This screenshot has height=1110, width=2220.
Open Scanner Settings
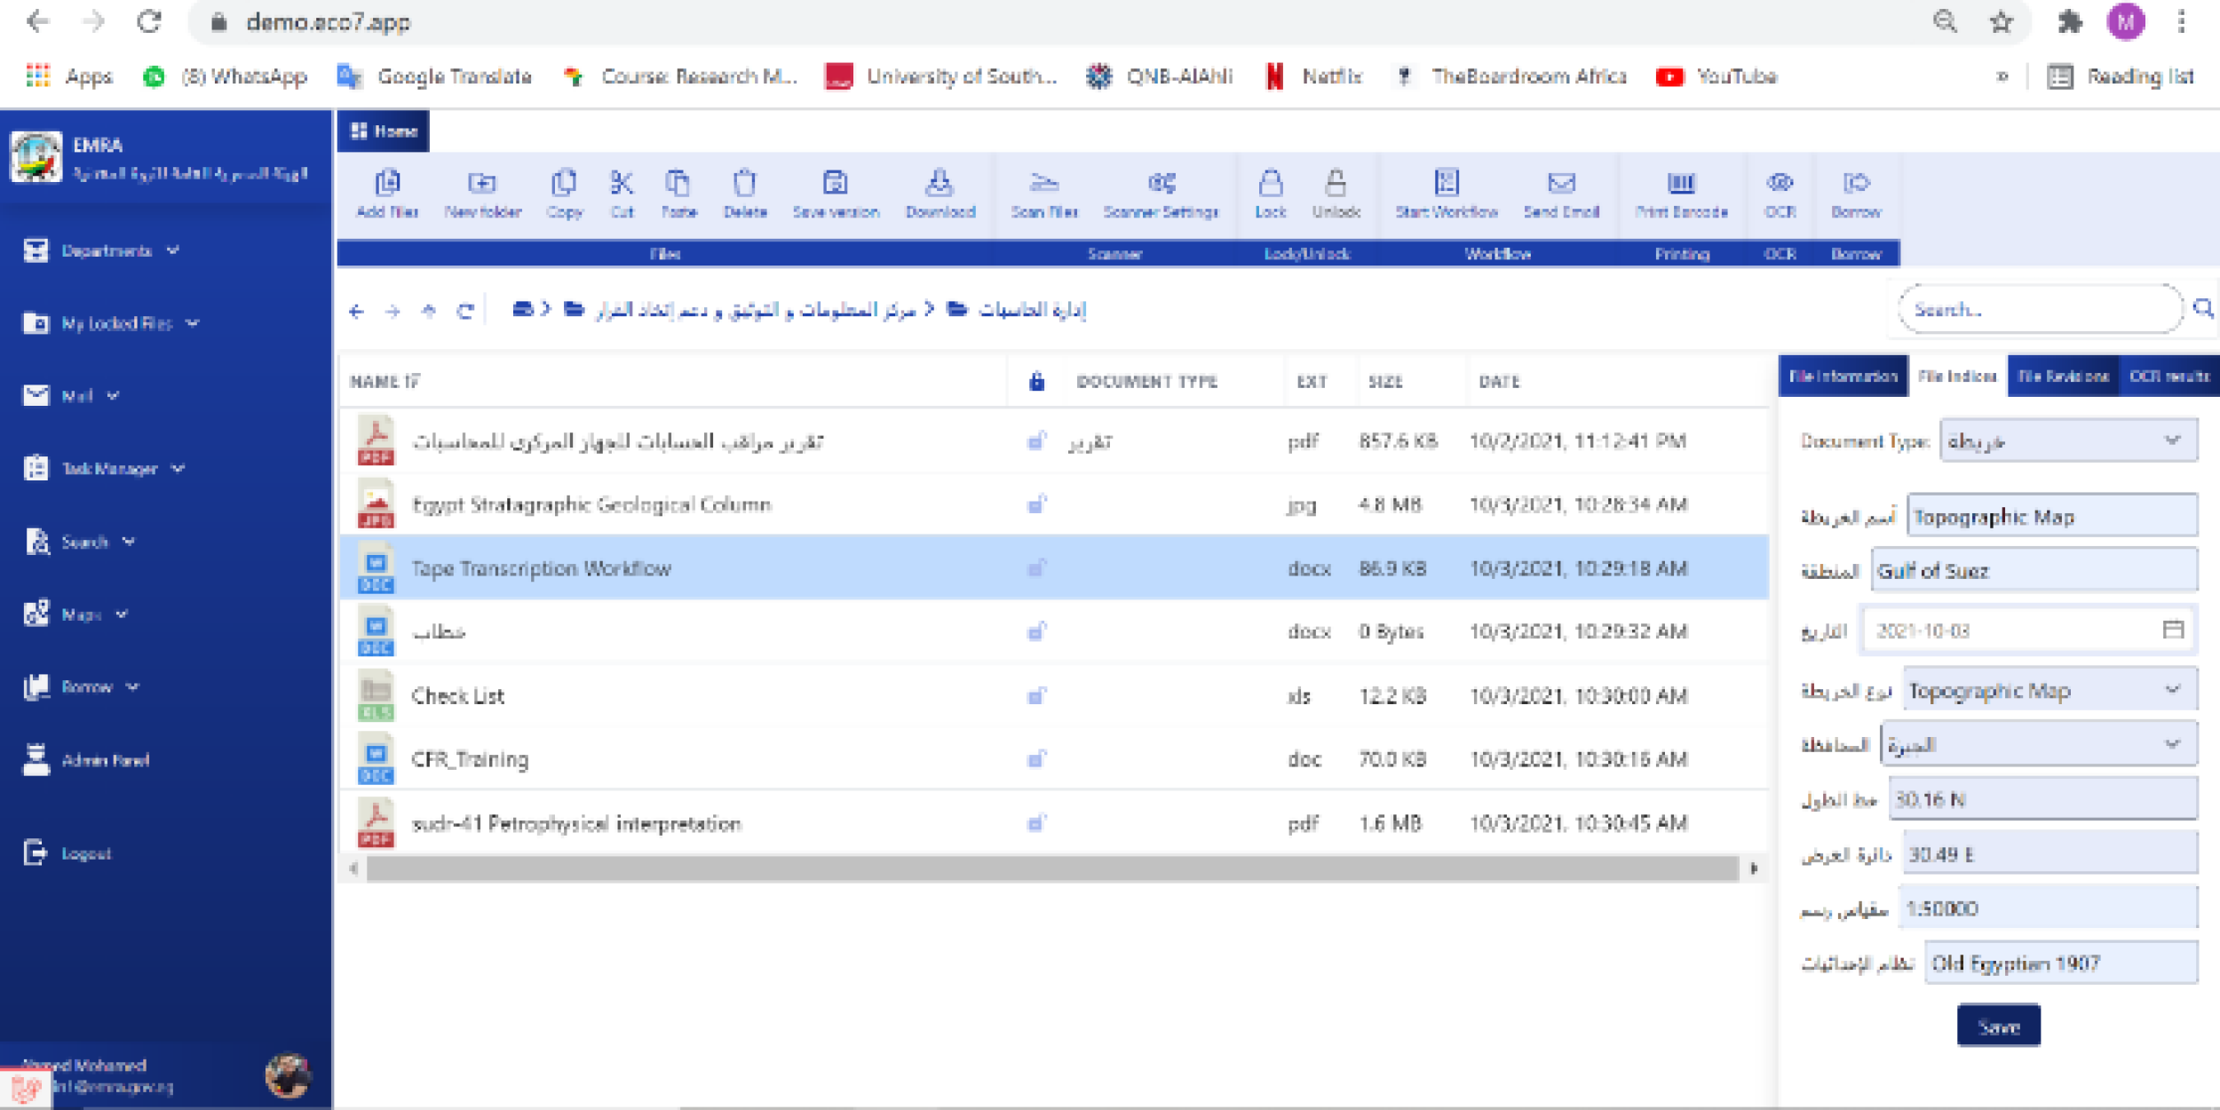pos(1161,194)
